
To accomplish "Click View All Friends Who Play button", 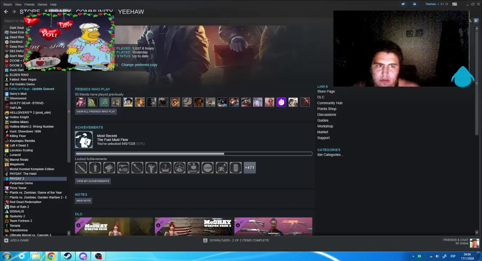I will [96, 112].
